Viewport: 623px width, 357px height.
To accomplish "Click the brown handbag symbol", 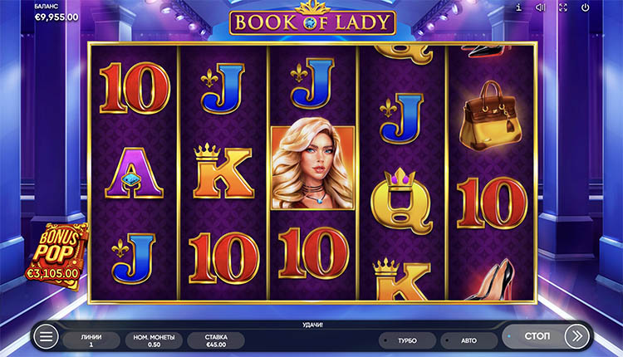I will tap(492, 115).
